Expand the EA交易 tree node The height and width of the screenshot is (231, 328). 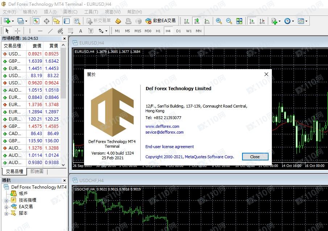click(6, 207)
